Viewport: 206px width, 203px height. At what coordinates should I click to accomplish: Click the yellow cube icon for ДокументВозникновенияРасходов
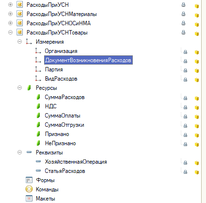click(197, 61)
